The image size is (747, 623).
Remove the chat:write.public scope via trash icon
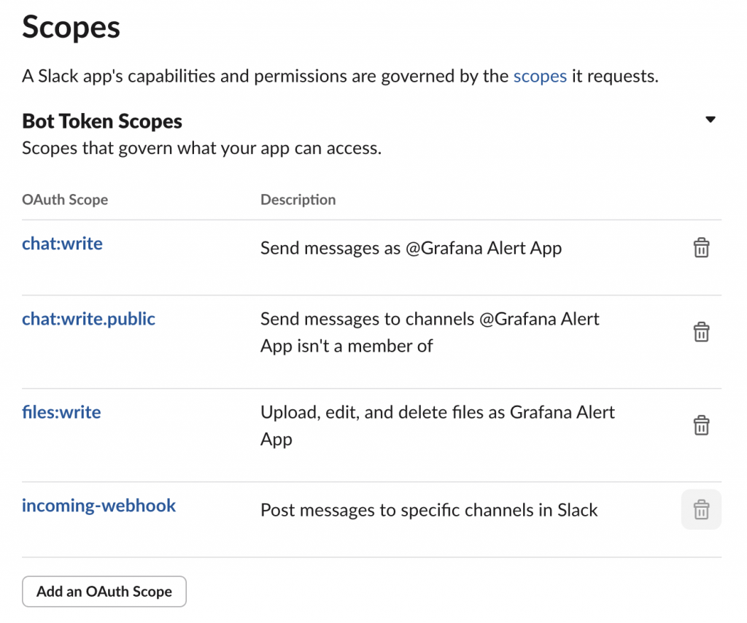pyautogui.click(x=701, y=332)
